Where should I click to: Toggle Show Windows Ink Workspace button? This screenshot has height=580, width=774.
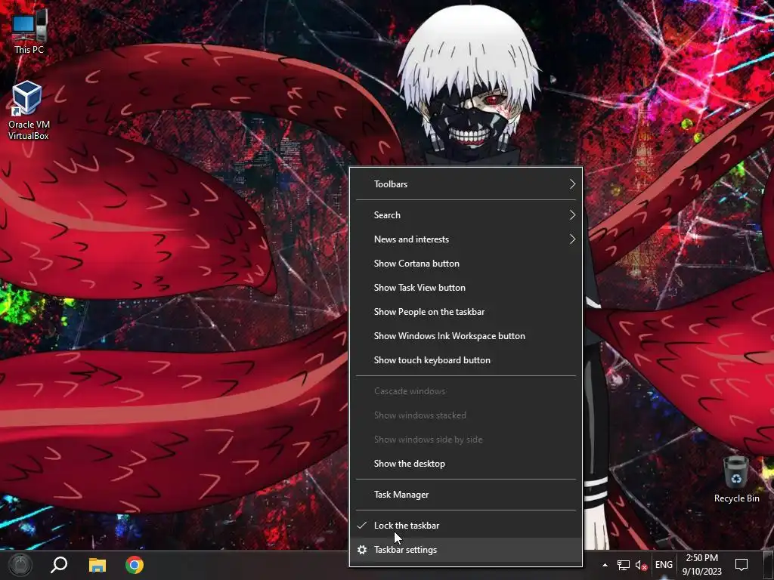[466, 336]
